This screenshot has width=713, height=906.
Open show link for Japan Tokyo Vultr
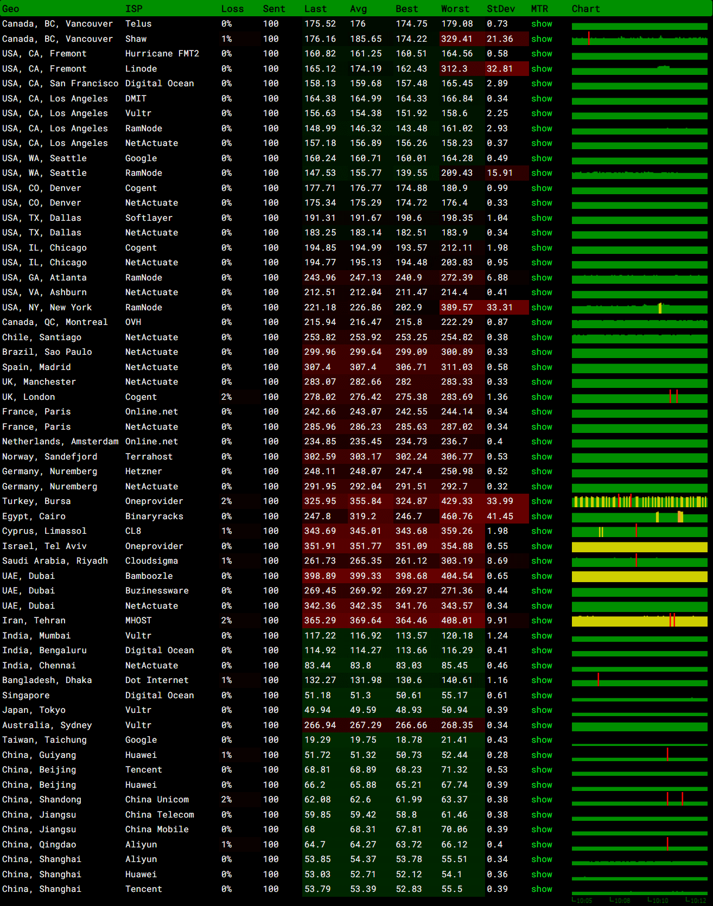[x=542, y=710]
